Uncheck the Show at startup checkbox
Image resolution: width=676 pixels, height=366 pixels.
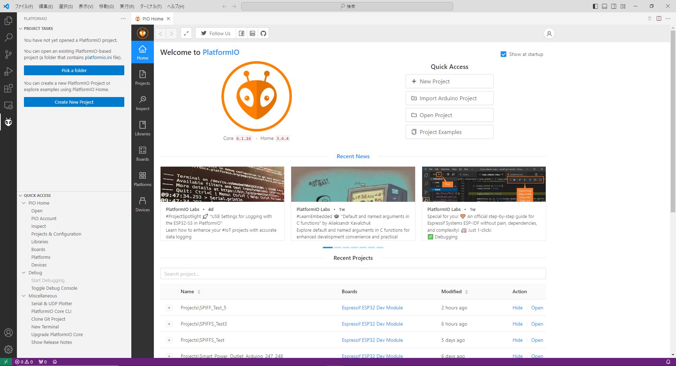503,54
